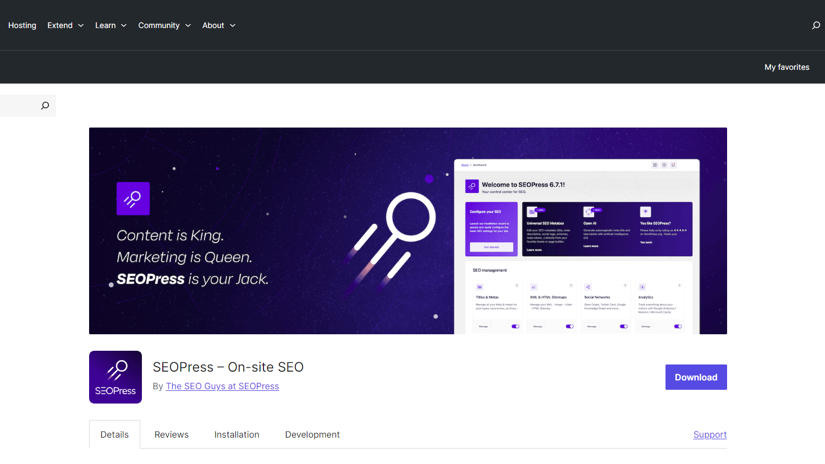
Task: Expand the Community menu
Action: (x=164, y=25)
